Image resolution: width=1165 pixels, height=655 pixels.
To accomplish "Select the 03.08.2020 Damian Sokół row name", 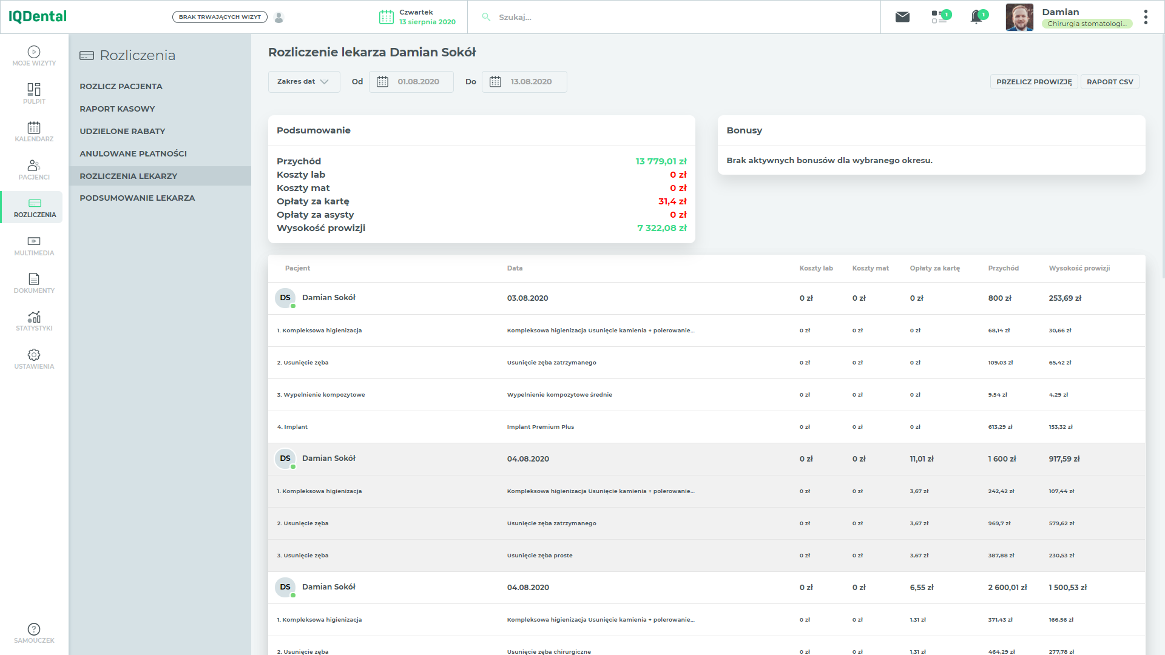I will tap(329, 298).
